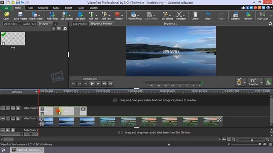The height and width of the screenshot is (153, 273).
Task: Open the Export Video dropdown arrow
Action: (39, 16)
